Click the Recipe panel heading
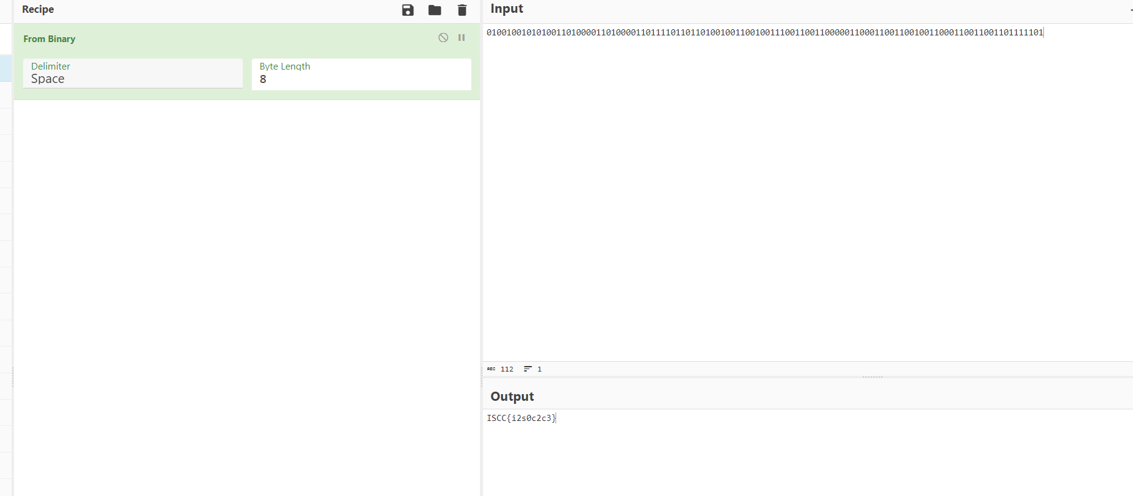The height and width of the screenshot is (496, 1133). 38,9
